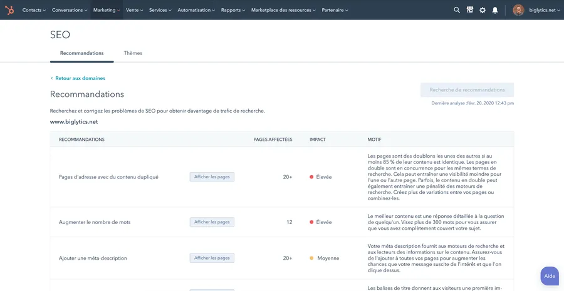Open the biglytics.net account dropdown
564x291 pixels.
[544, 10]
